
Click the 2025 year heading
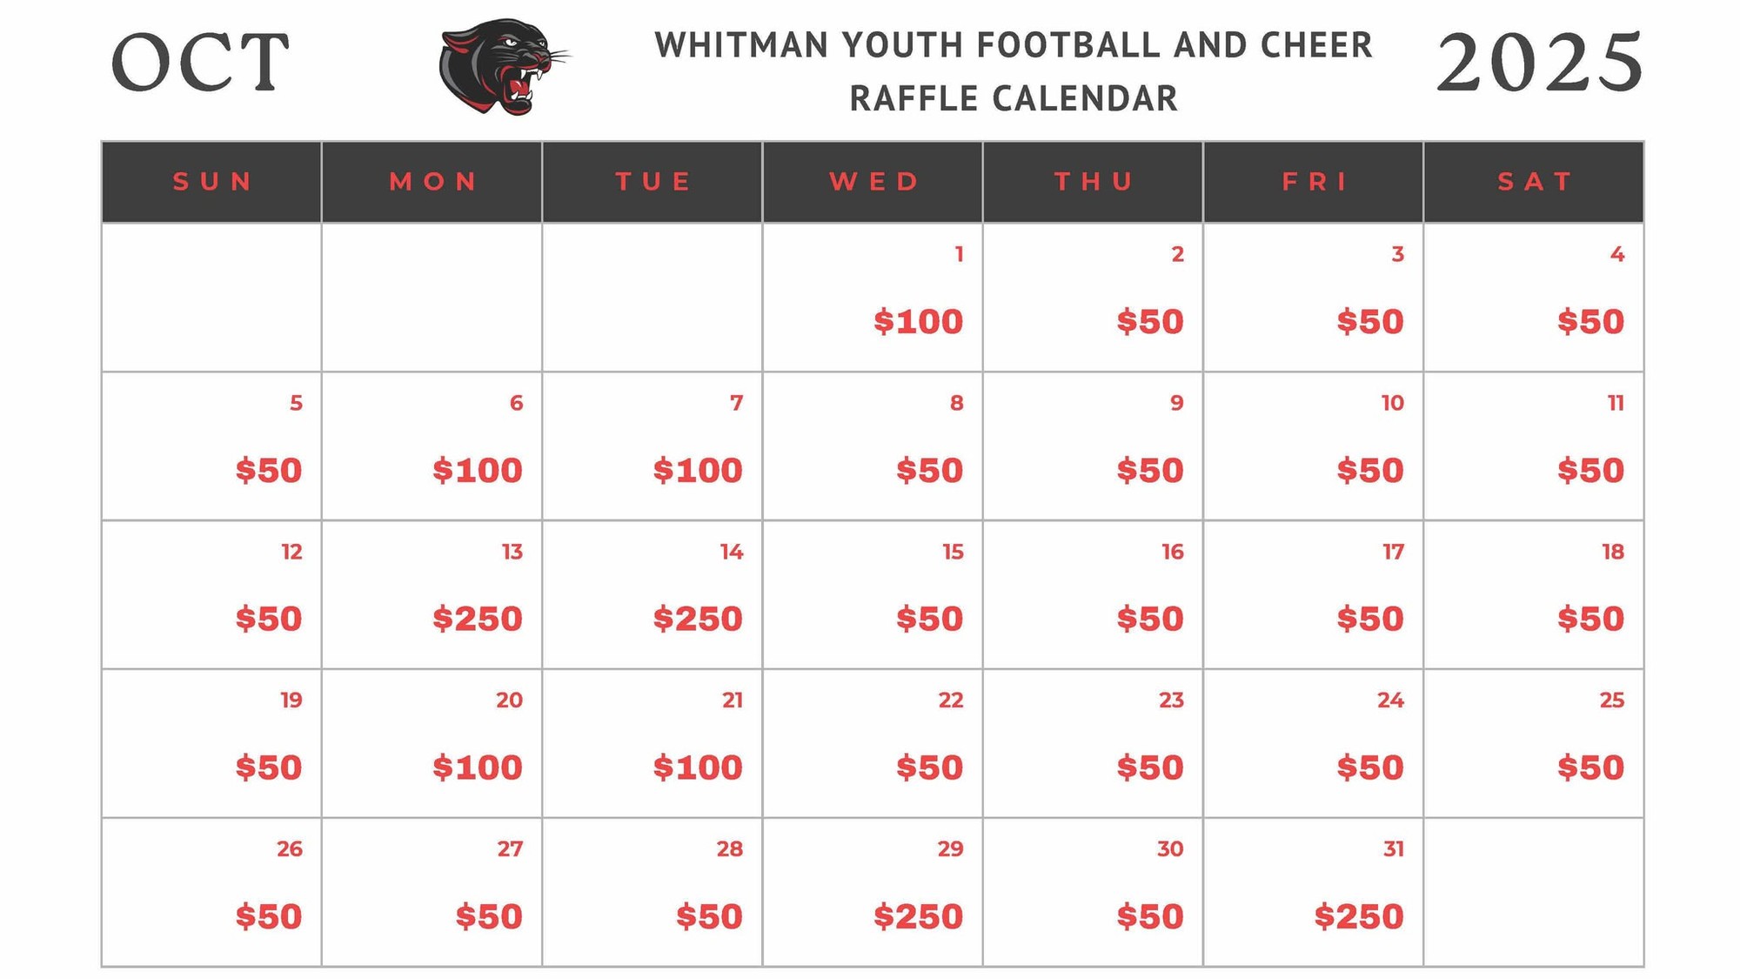[x=1539, y=63]
